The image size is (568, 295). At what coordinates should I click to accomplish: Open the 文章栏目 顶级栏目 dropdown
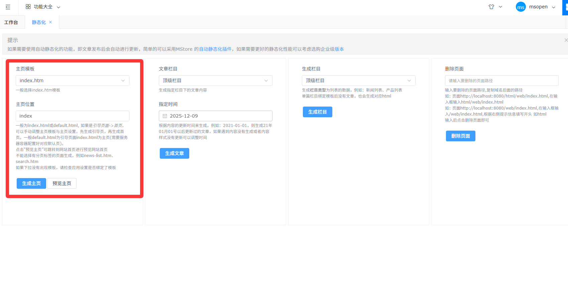click(216, 81)
